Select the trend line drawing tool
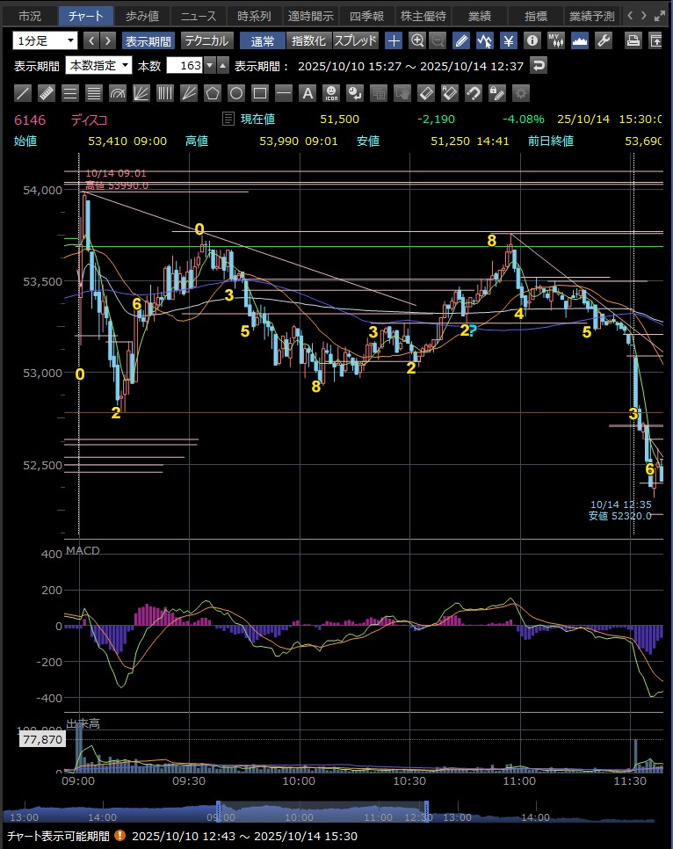Image resolution: width=673 pixels, height=849 pixels. (x=24, y=93)
